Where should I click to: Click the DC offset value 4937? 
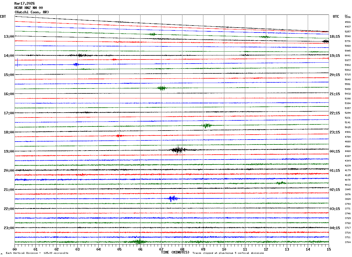point(348,27)
